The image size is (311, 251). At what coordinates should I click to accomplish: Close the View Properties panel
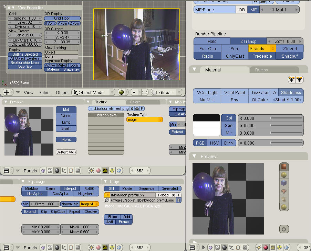tap(9, 8)
